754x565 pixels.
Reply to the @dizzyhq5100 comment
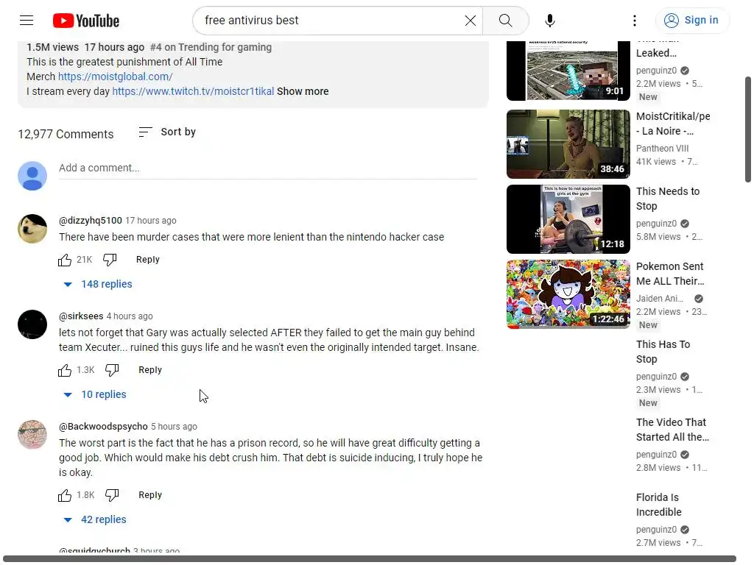(x=147, y=260)
